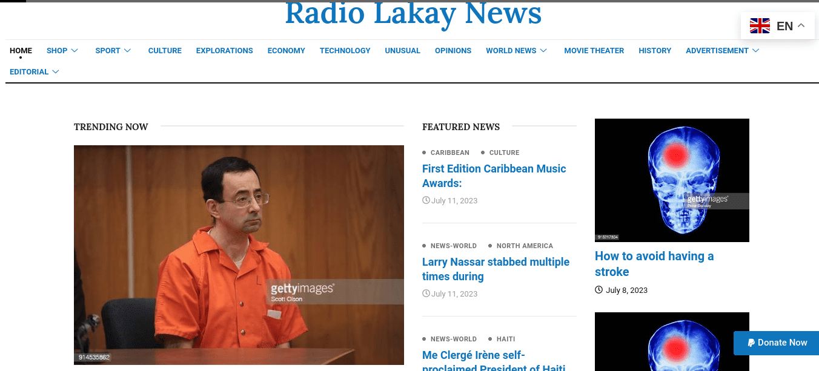Click clock icon next to July 8, 2023
Viewport: 819px width, 371px height.
click(599, 290)
